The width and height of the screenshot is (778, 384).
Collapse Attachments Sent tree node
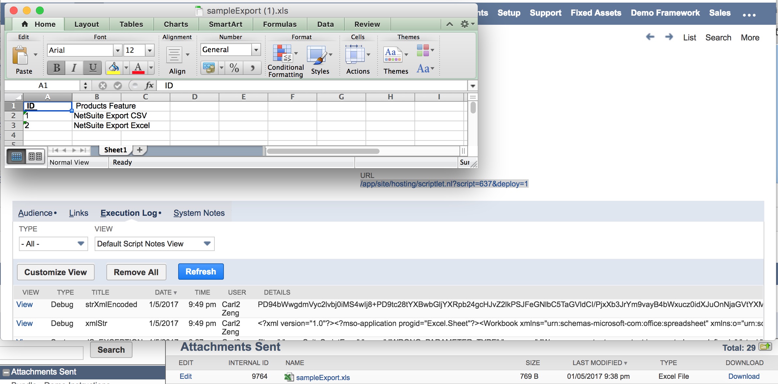(x=6, y=372)
